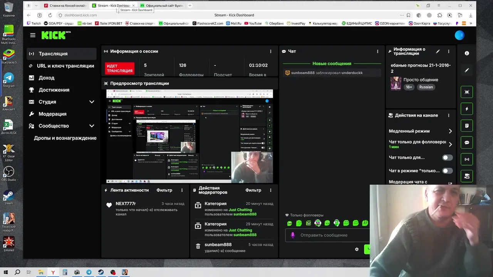Open the FlashscoreKZ.com bookmark
This screenshot has width=493, height=277.
[x=208, y=23]
